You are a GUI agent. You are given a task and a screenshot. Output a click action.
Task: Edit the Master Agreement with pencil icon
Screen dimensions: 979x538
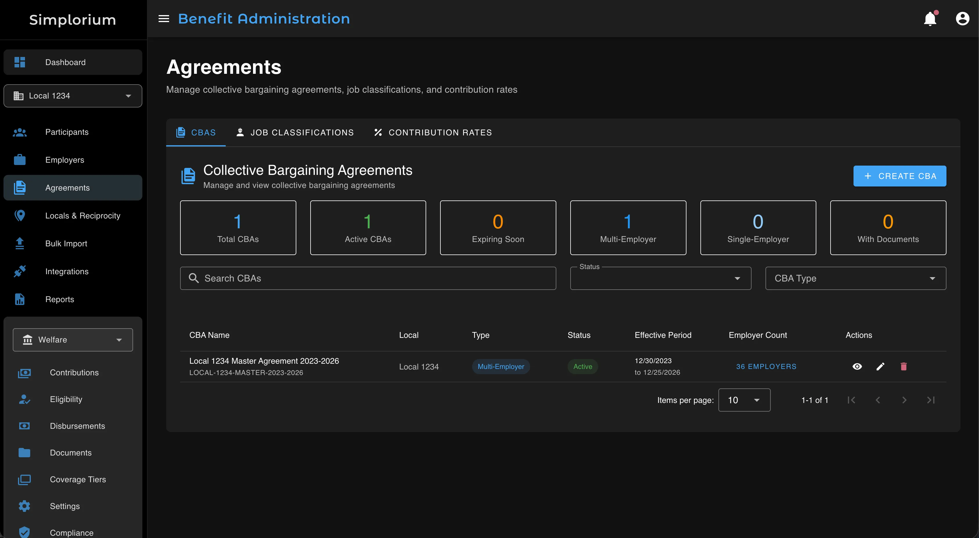click(x=881, y=366)
